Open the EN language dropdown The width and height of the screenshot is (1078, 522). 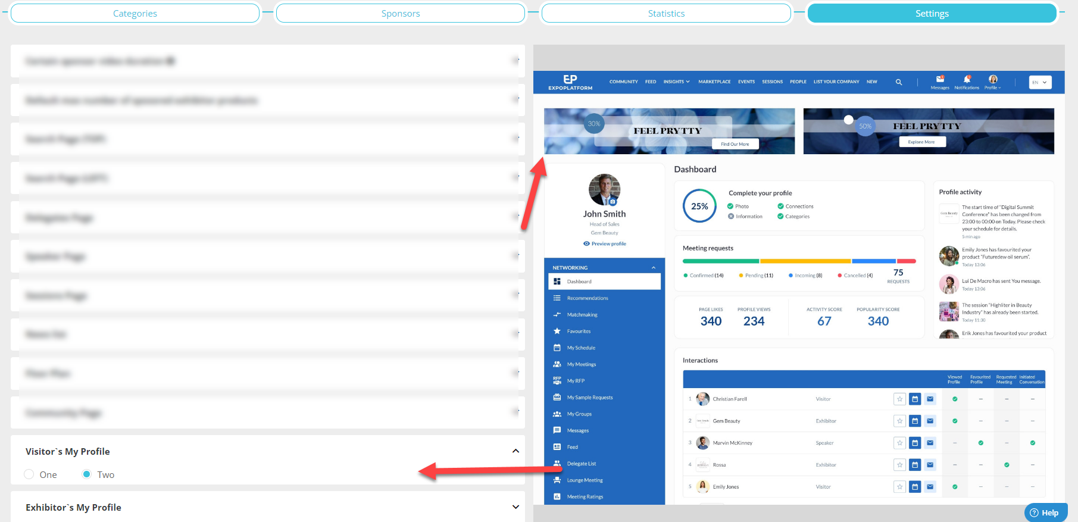pyautogui.click(x=1040, y=82)
